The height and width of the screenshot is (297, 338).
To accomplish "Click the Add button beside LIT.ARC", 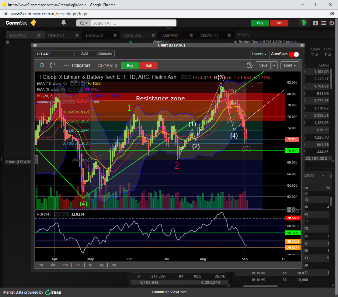I will pyautogui.click(x=84, y=54).
